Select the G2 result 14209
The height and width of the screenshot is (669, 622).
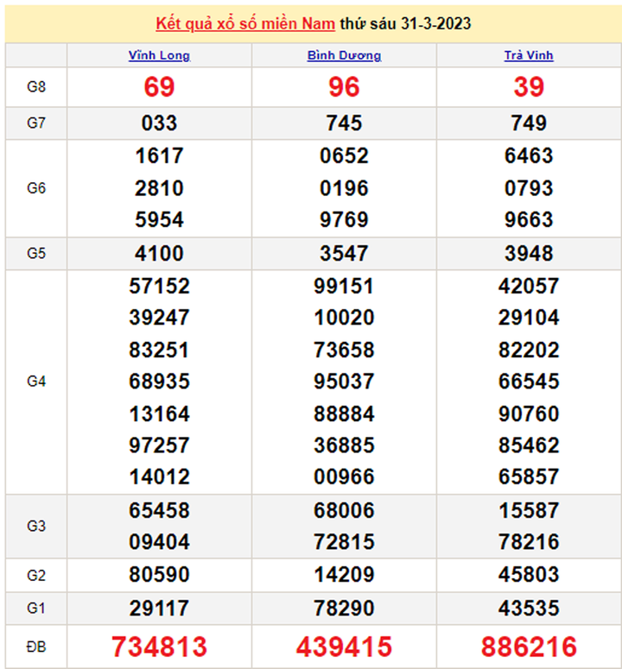344,575
